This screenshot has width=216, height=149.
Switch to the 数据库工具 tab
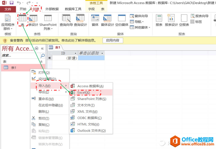[x=73, y=9]
